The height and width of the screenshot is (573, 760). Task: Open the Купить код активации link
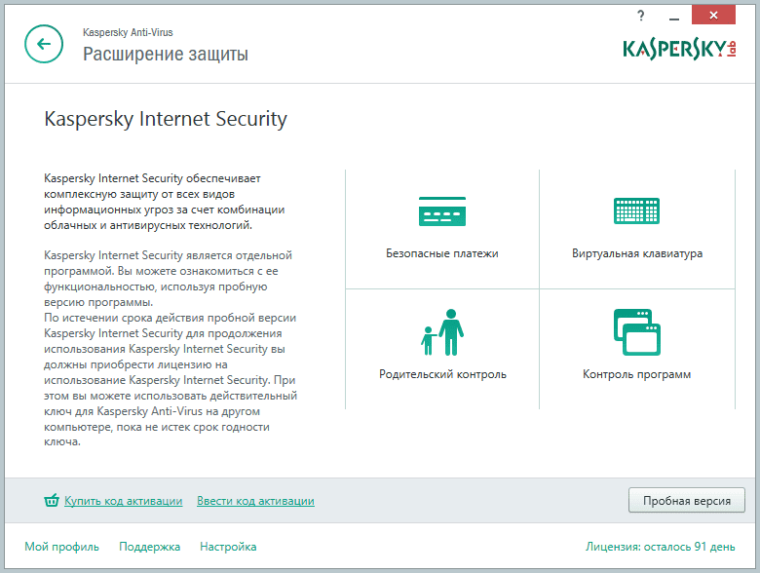[123, 501]
